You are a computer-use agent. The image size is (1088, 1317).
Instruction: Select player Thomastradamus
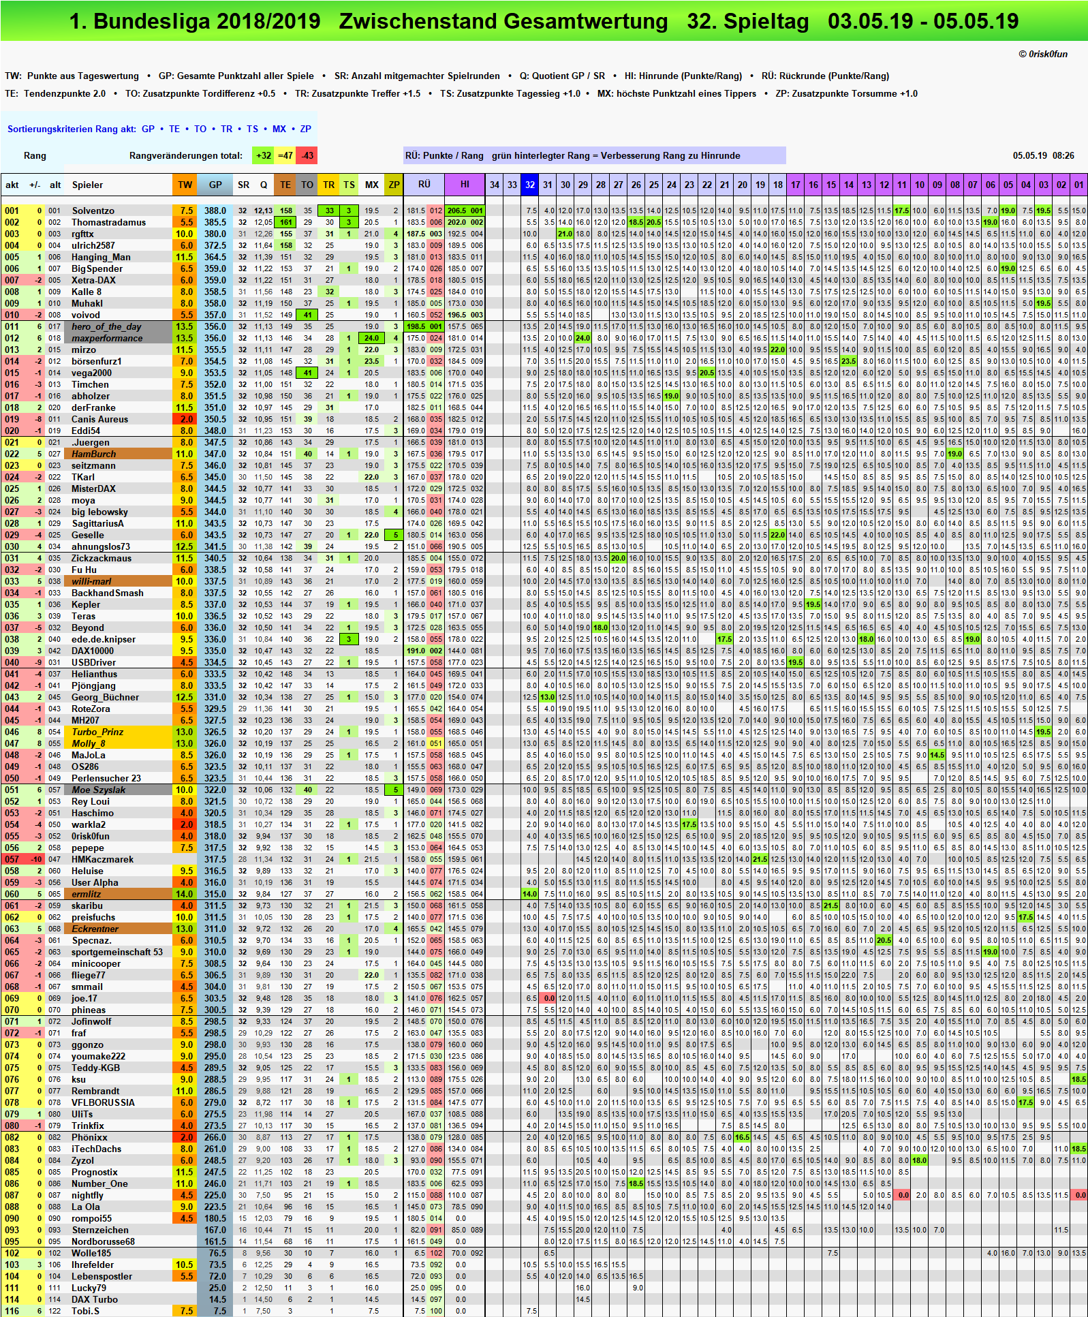pos(109,222)
